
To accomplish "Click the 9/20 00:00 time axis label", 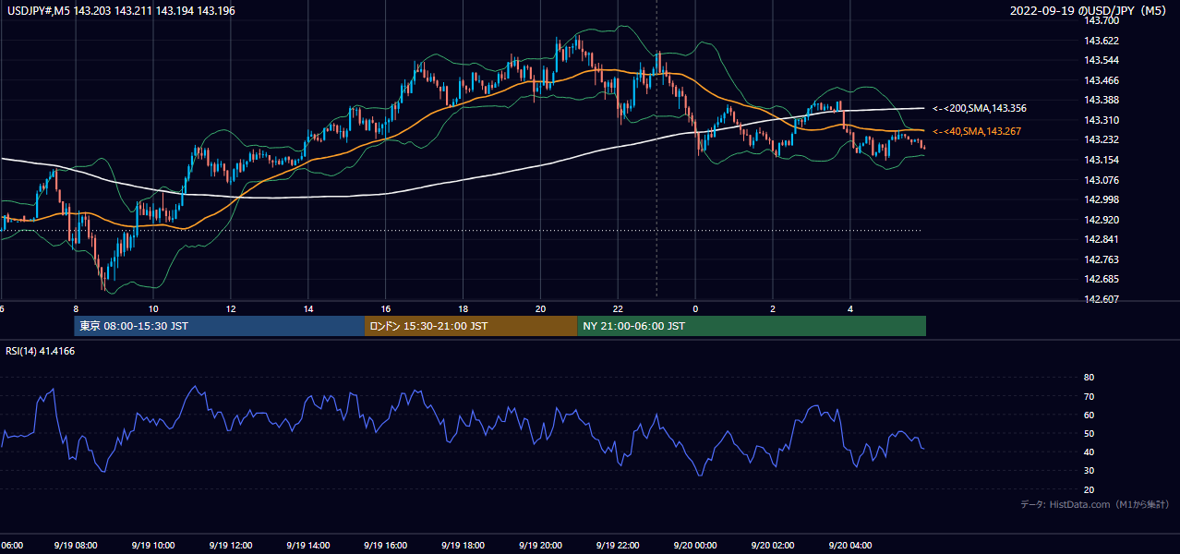I will click(x=696, y=546).
